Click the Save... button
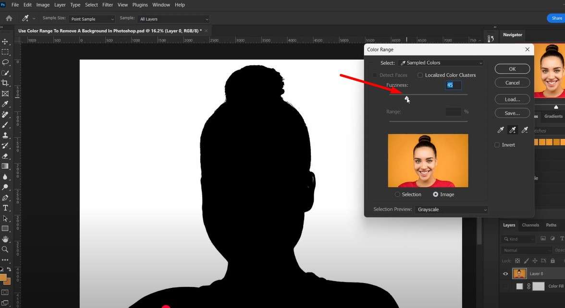Screen dimensions: 565x308 coord(512,113)
